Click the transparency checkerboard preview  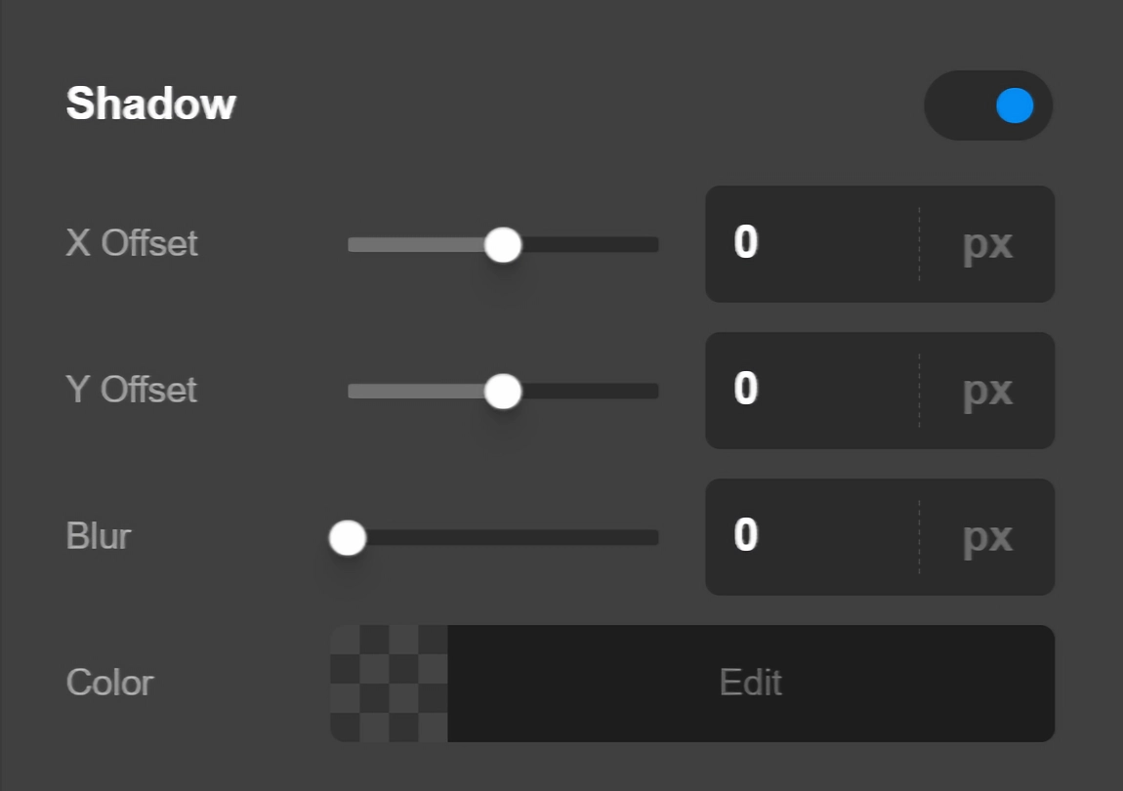[x=388, y=684]
